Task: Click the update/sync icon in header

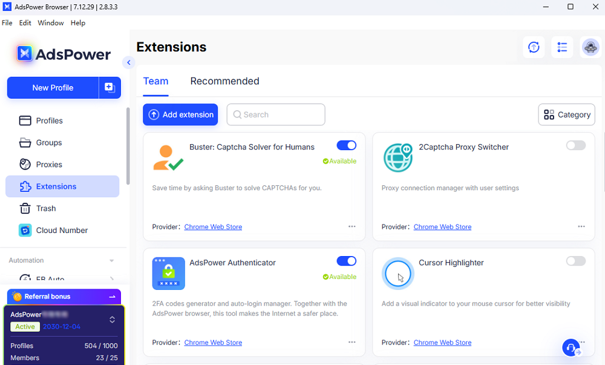Action: [534, 47]
